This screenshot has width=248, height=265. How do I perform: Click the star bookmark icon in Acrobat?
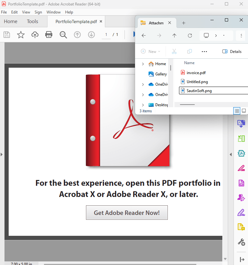(x=21, y=35)
